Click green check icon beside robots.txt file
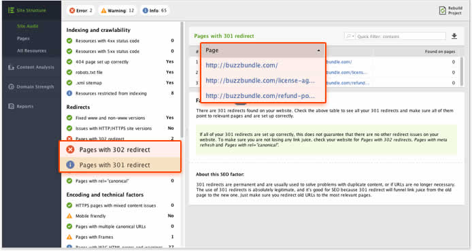 [69, 72]
